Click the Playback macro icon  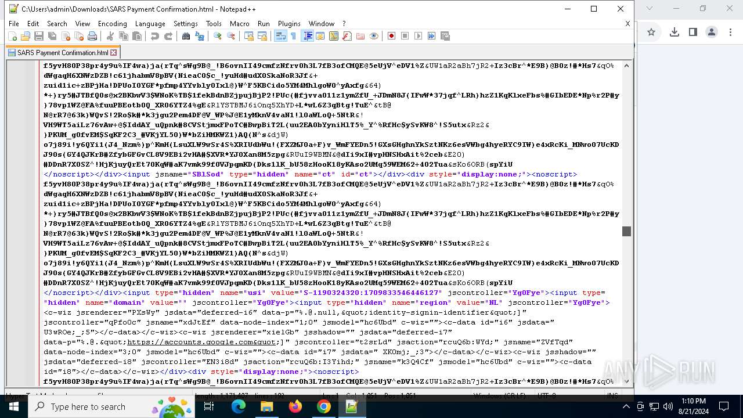(x=419, y=36)
